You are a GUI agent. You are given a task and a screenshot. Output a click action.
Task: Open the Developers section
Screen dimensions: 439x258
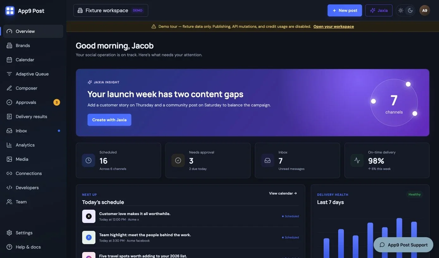33,188
